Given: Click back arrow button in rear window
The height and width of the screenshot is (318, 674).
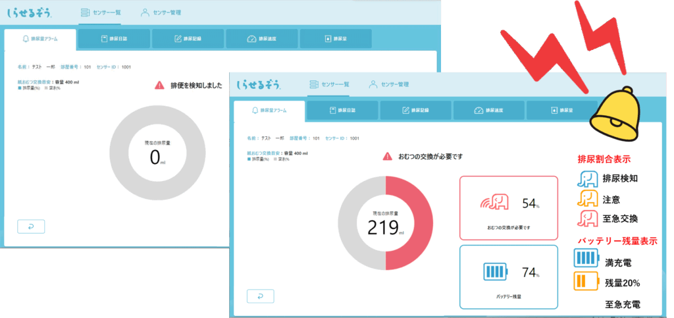Looking at the screenshot, I should point(31,226).
